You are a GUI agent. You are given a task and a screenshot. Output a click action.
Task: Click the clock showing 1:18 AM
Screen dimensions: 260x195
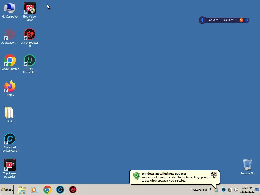click(247, 189)
